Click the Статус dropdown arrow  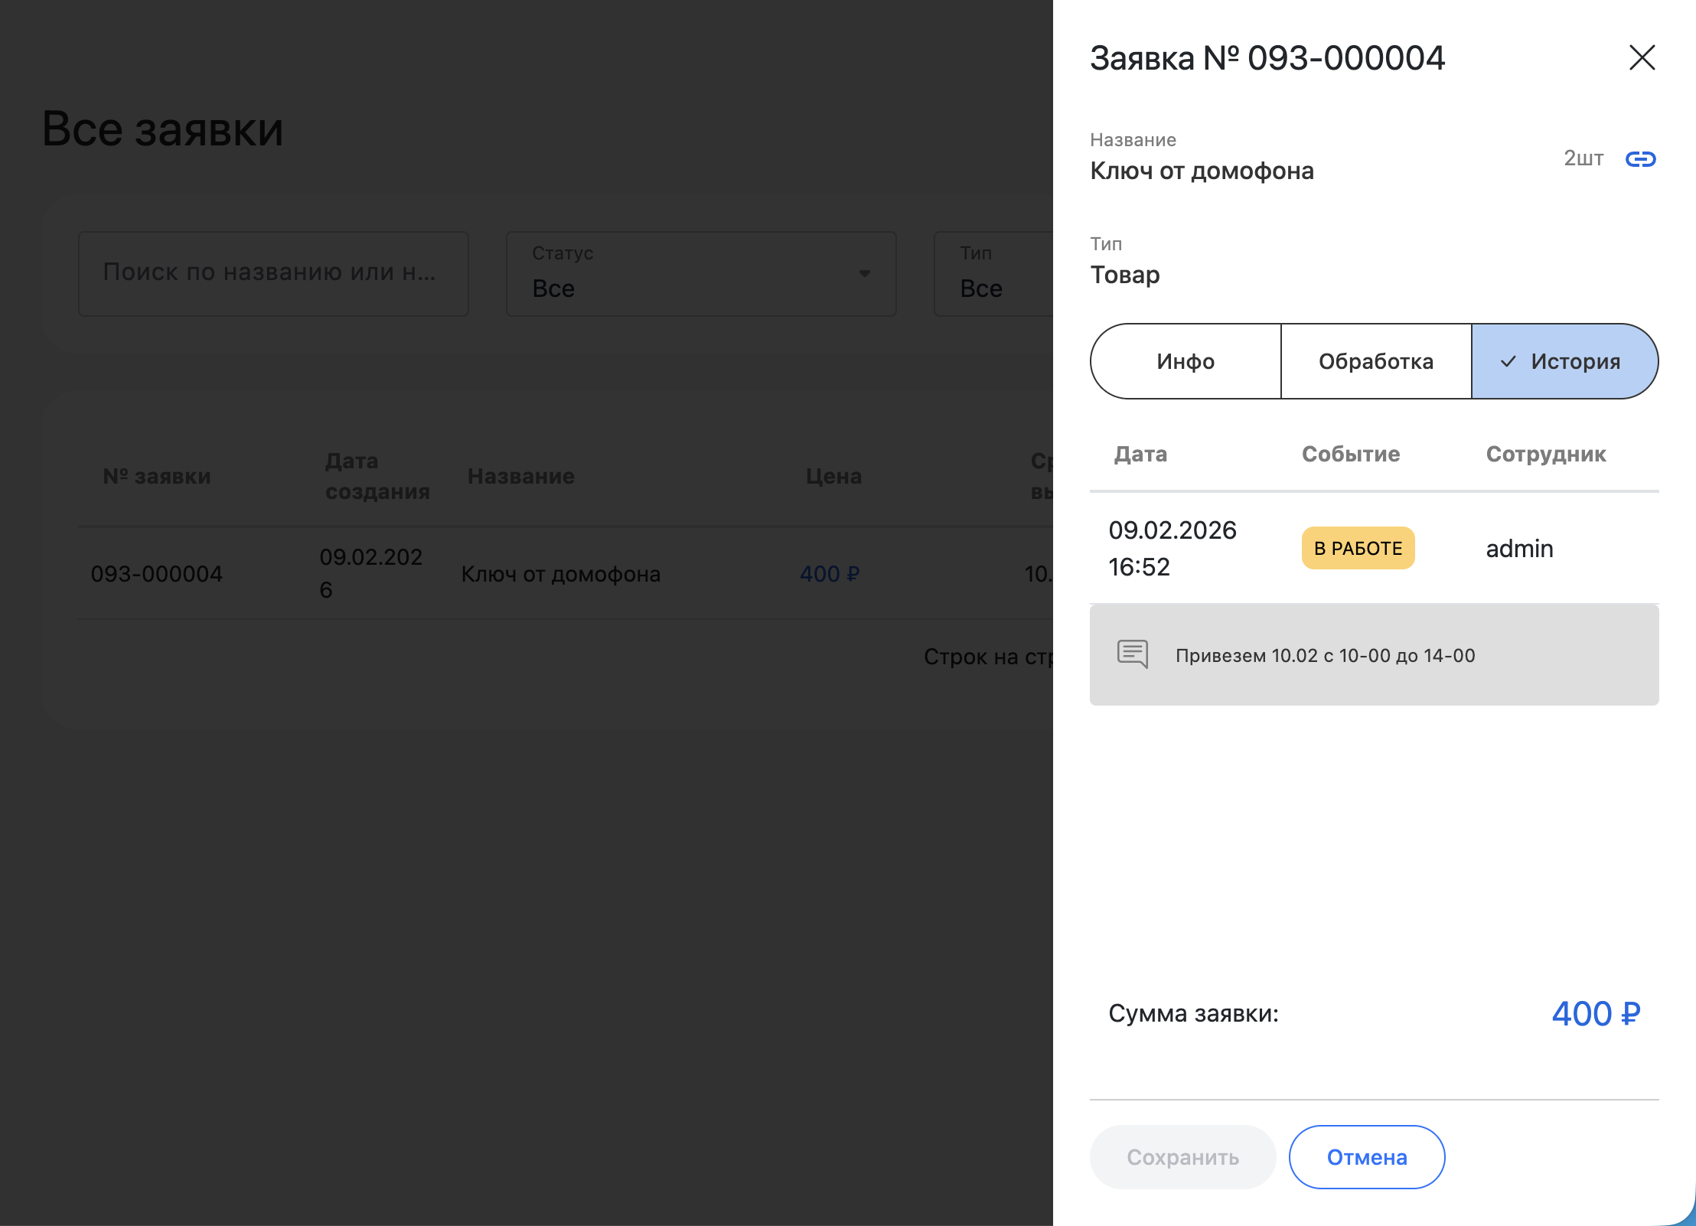coord(865,273)
